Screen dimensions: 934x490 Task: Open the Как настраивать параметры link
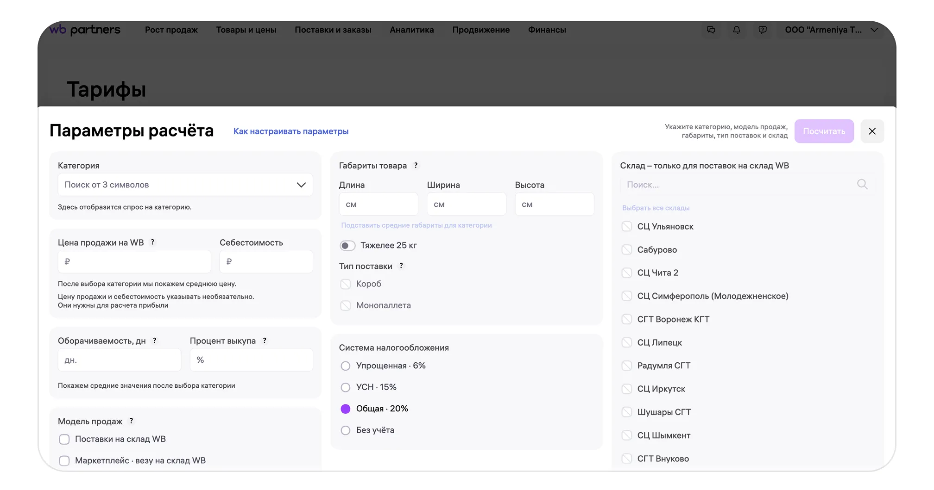coord(291,131)
